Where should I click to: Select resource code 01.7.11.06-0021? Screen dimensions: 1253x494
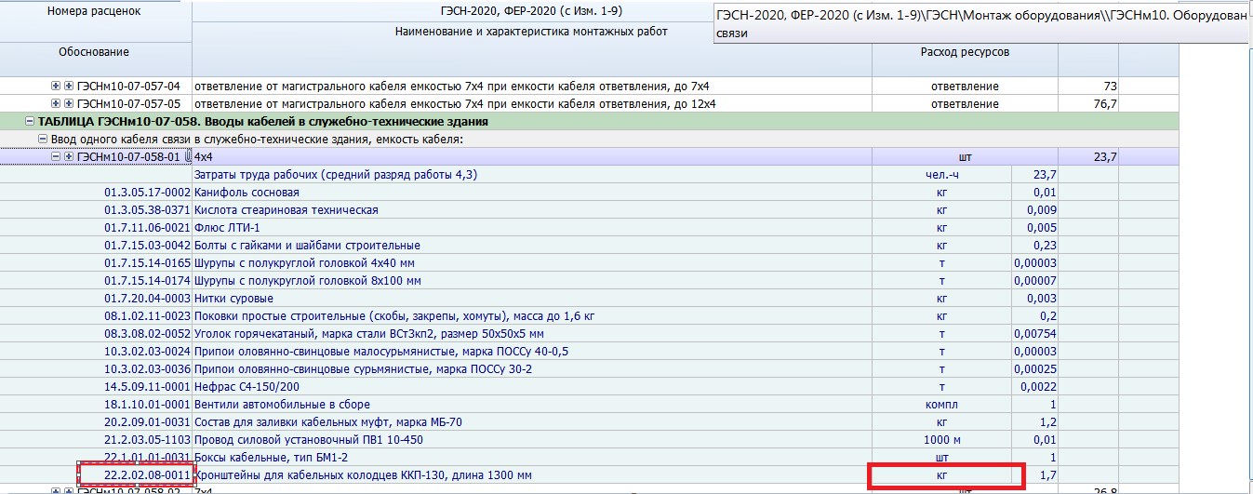click(147, 228)
